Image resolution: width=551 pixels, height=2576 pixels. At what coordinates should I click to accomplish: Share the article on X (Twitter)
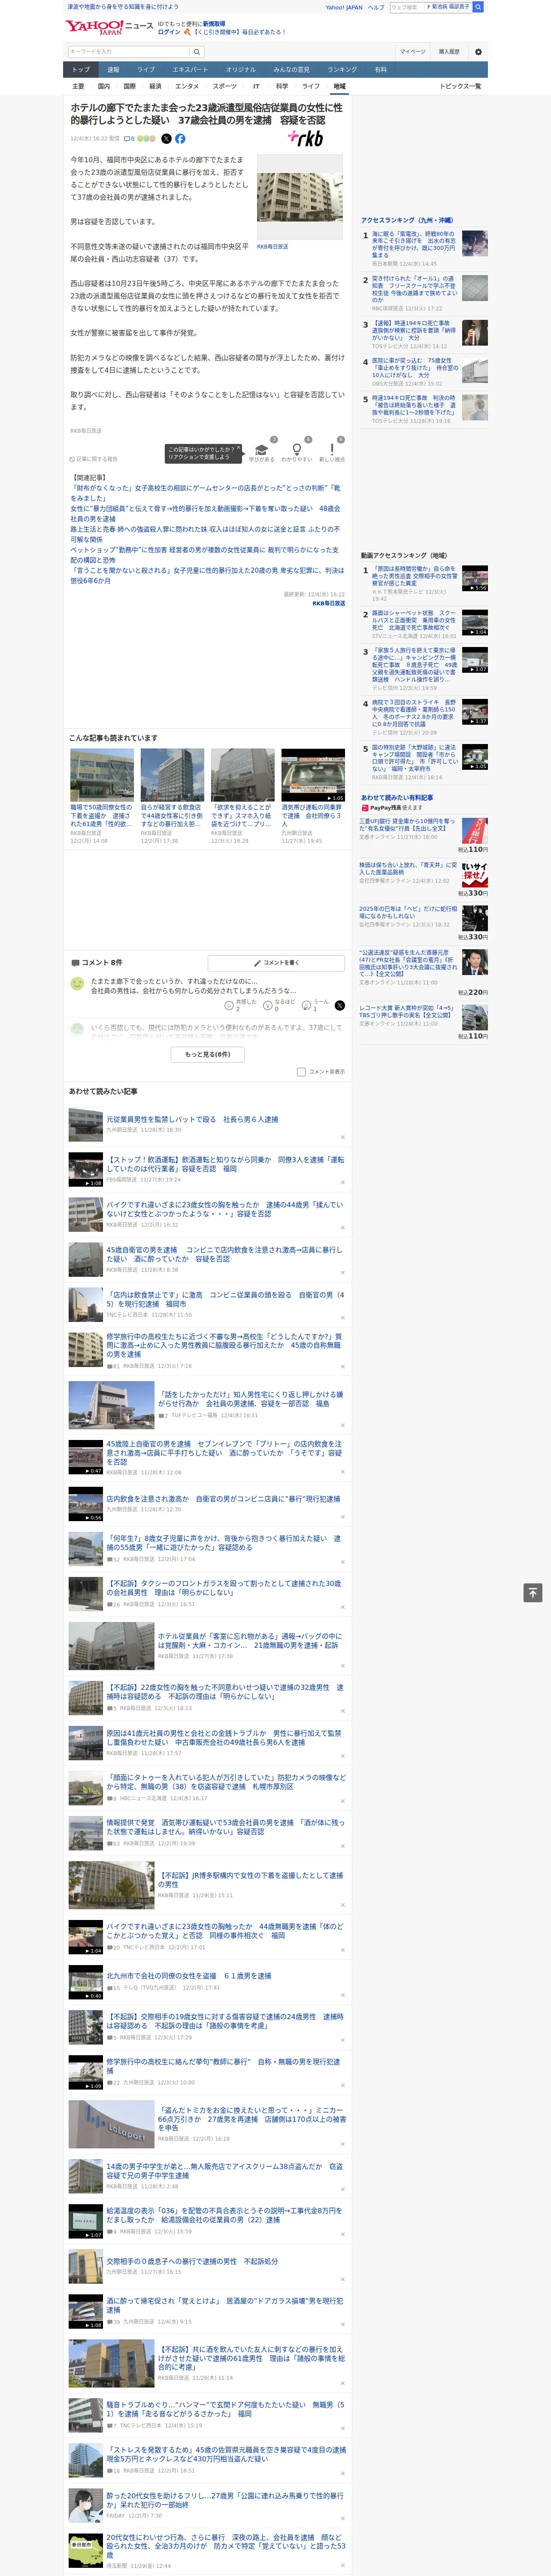tap(166, 139)
